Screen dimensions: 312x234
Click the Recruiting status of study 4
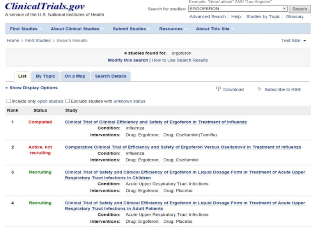pyautogui.click(x=40, y=203)
